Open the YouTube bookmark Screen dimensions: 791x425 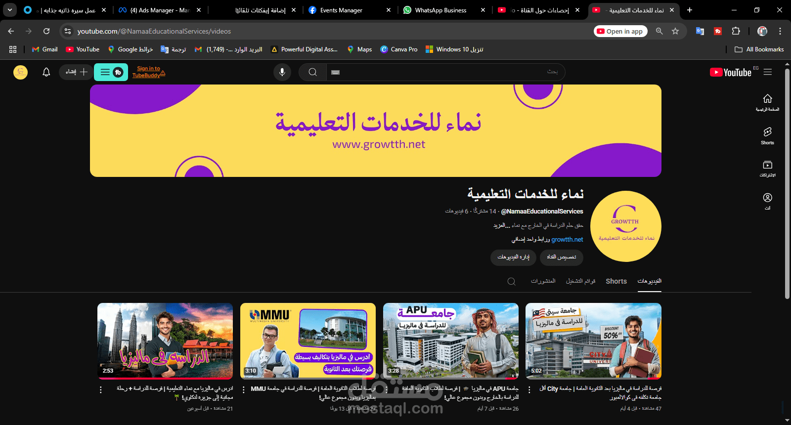click(x=83, y=49)
